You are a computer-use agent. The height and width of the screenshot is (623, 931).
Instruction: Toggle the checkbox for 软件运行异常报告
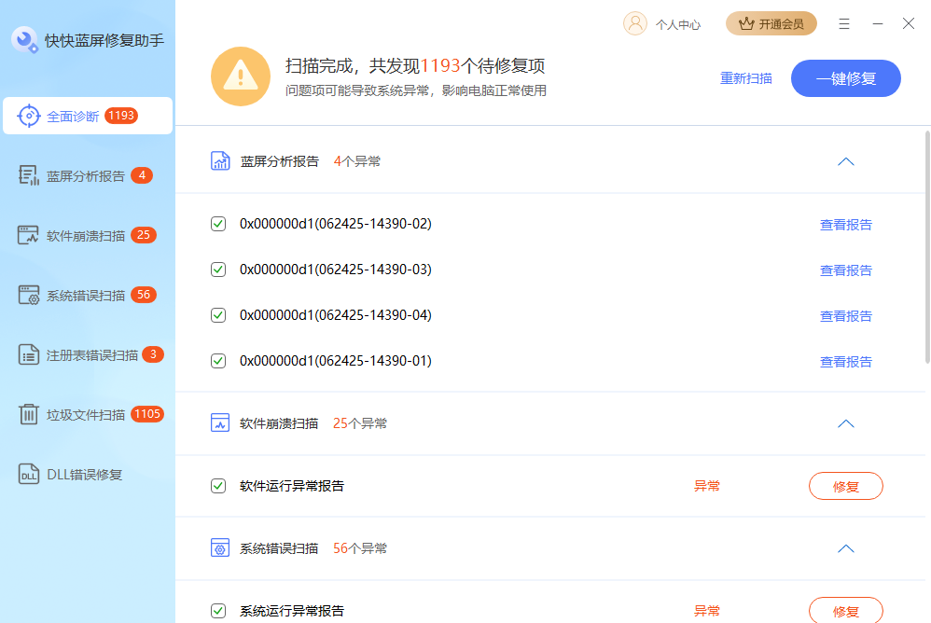(217, 486)
